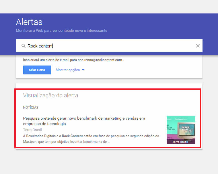Image resolution: width=218 pixels, height=174 pixels.
Task: Open the Terra Brasil MAR TECH thumbnail
Action: click(x=181, y=130)
